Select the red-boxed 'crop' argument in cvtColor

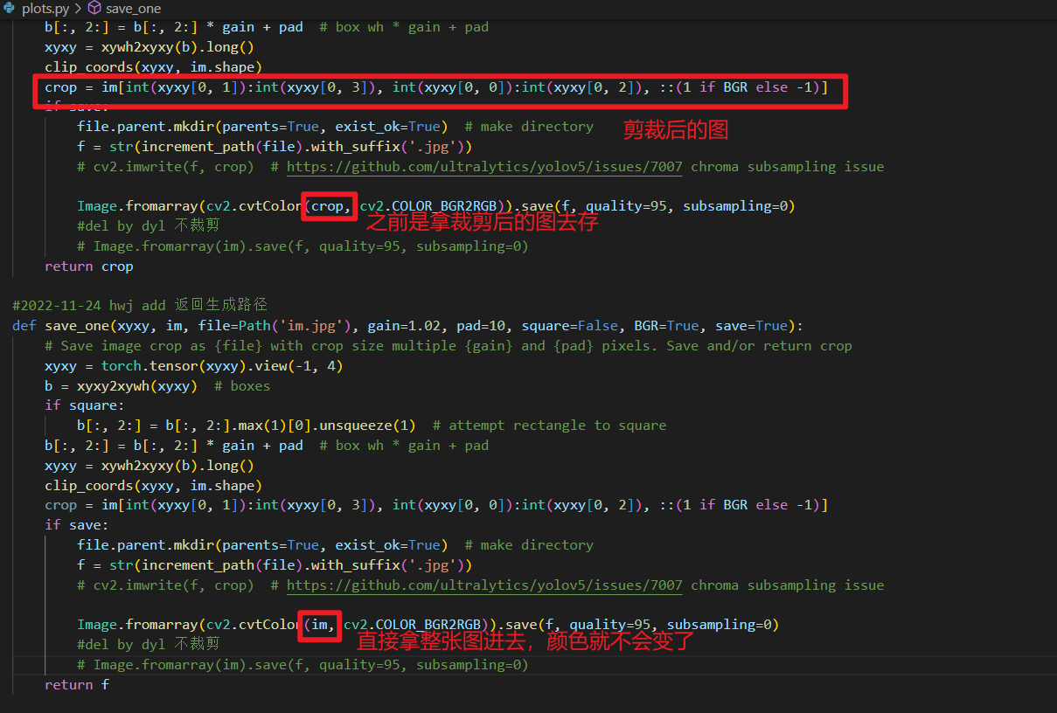point(329,206)
